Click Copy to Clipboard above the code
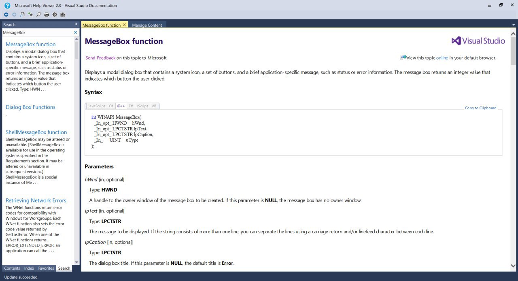 (x=480, y=108)
